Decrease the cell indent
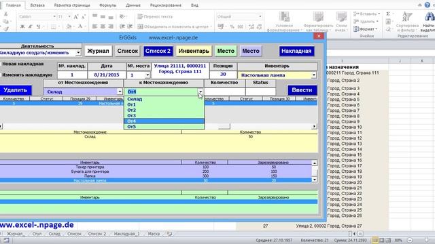The image size is (435, 244). (122, 26)
